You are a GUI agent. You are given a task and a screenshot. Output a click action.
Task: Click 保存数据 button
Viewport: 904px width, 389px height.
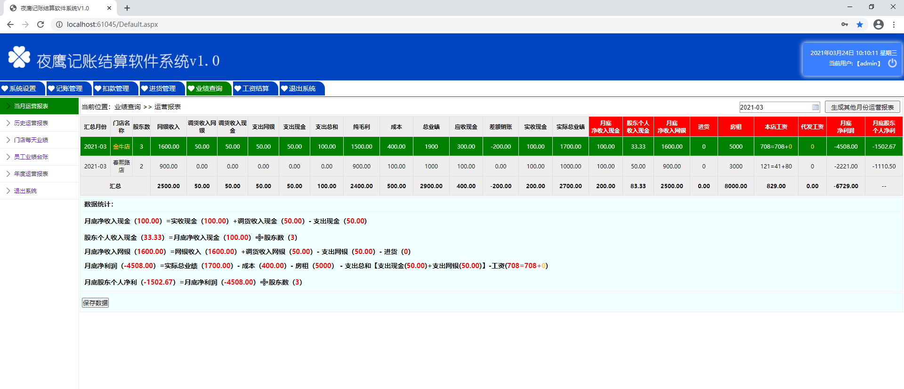(x=95, y=303)
